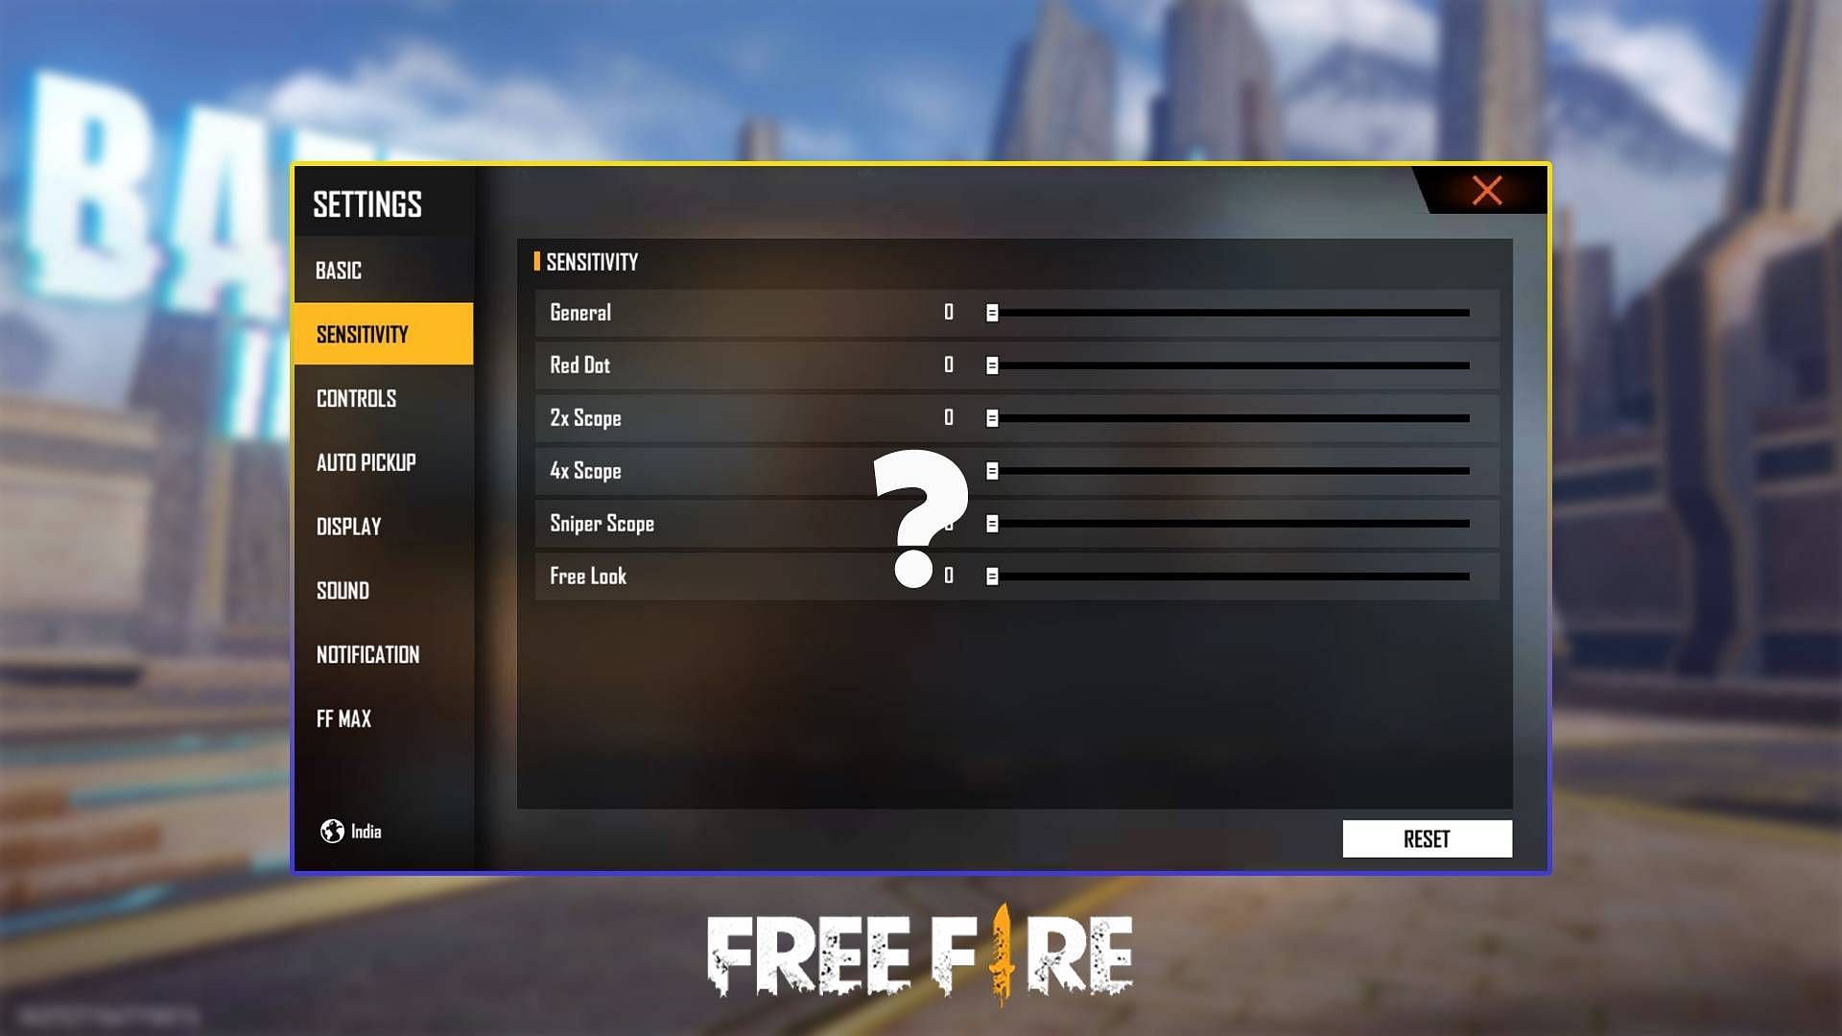Click the FF Max settings icon

click(x=344, y=718)
